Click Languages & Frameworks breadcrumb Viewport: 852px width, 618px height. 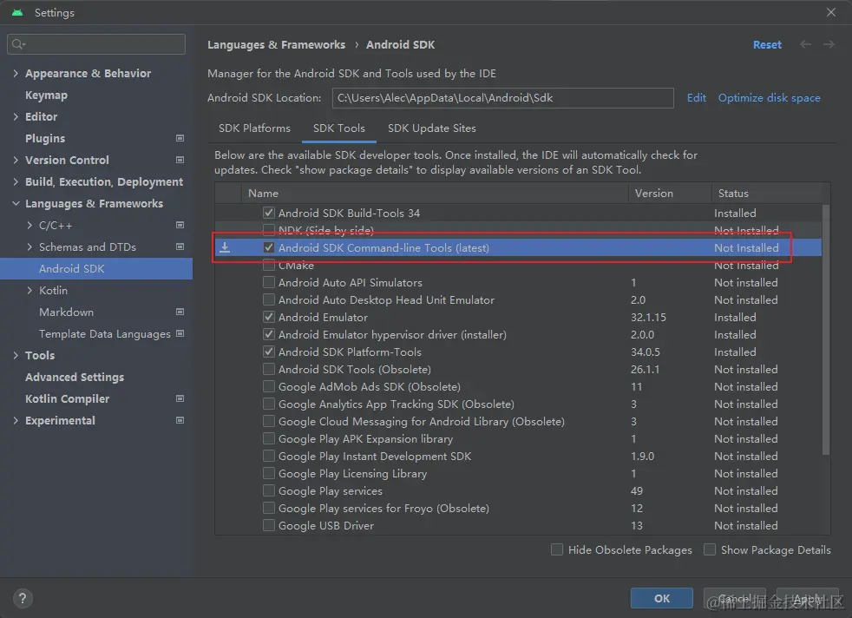[276, 44]
